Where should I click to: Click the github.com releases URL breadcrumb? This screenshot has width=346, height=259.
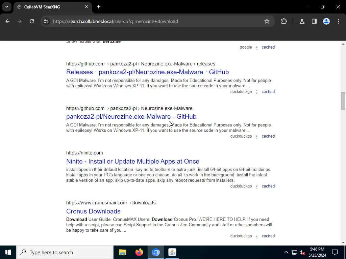141,64
